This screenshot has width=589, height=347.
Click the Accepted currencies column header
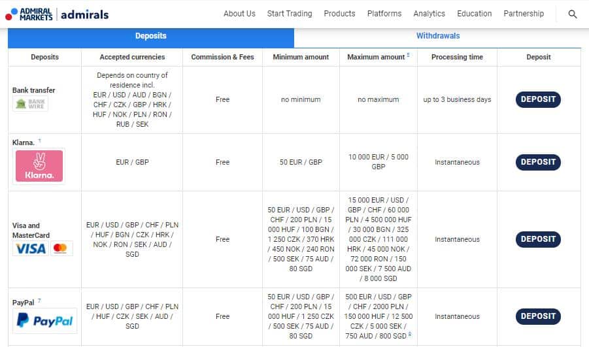[132, 57]
